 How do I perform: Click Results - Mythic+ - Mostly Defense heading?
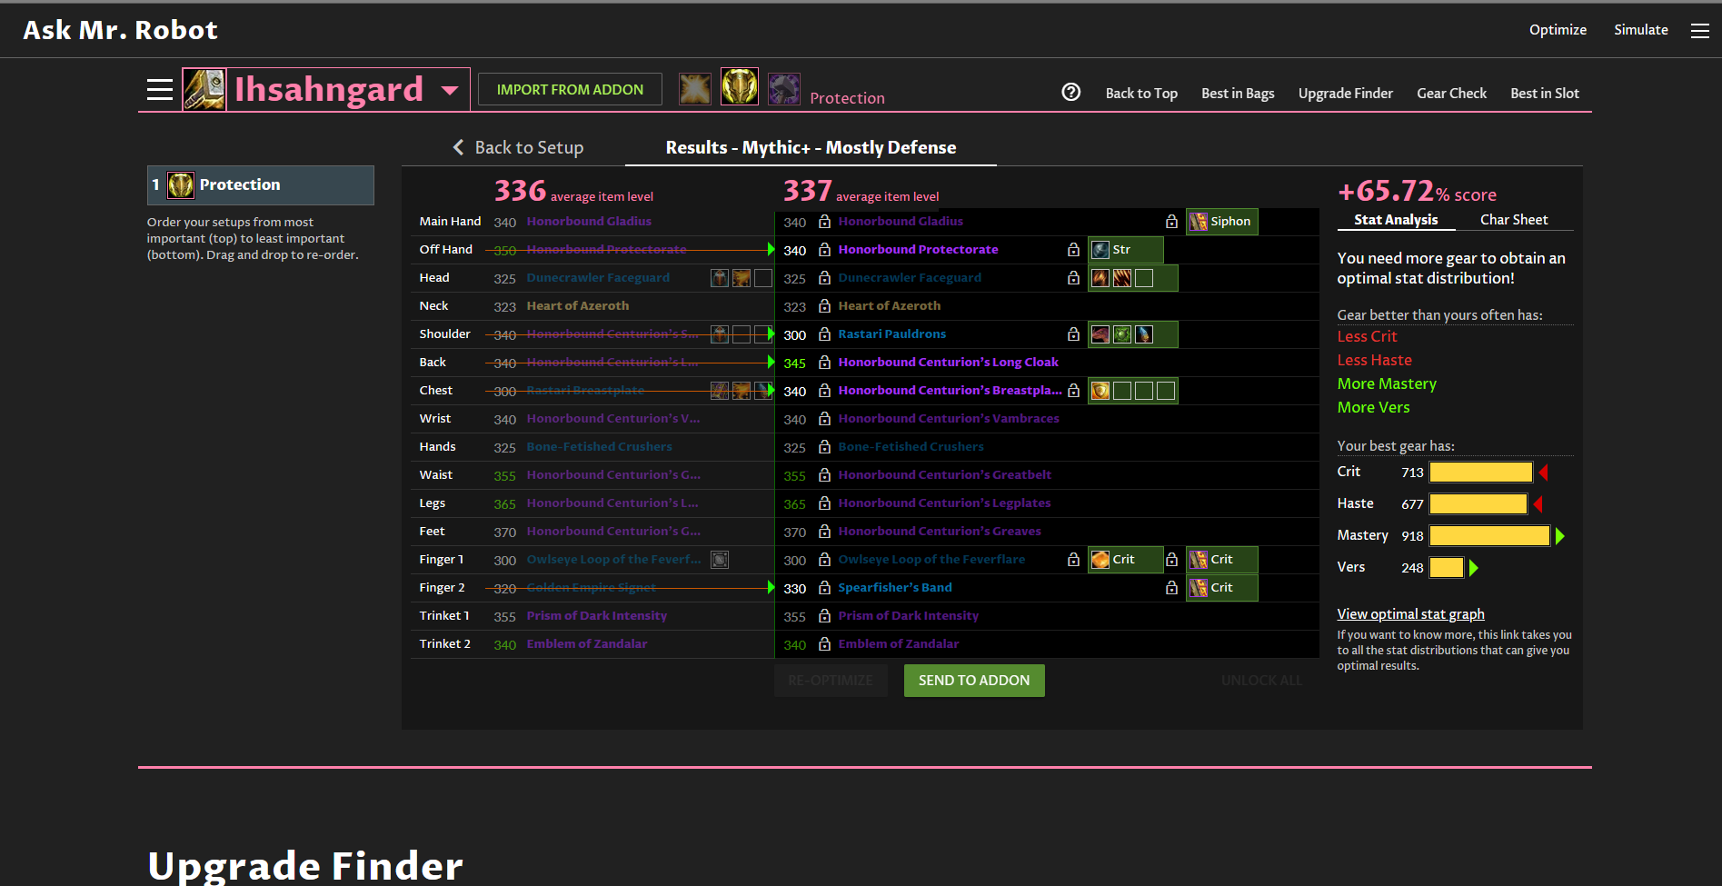[x=811, y=147]
